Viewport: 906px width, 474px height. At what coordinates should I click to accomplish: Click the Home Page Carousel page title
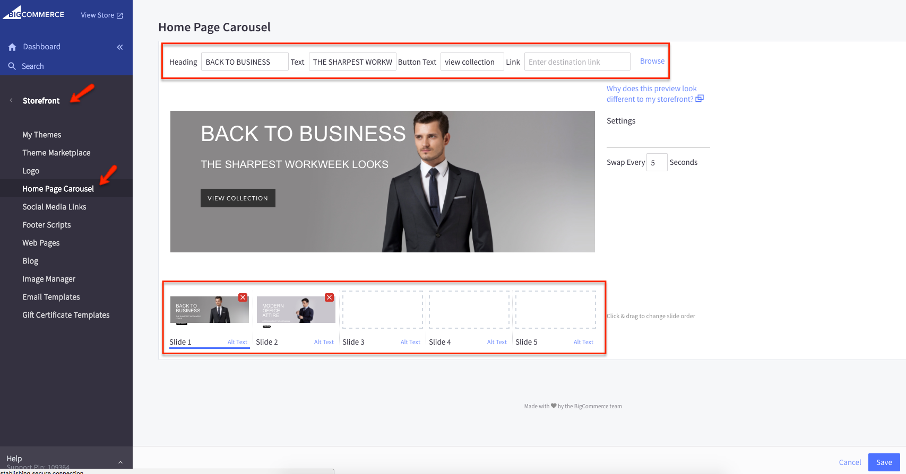coord(214,27)
